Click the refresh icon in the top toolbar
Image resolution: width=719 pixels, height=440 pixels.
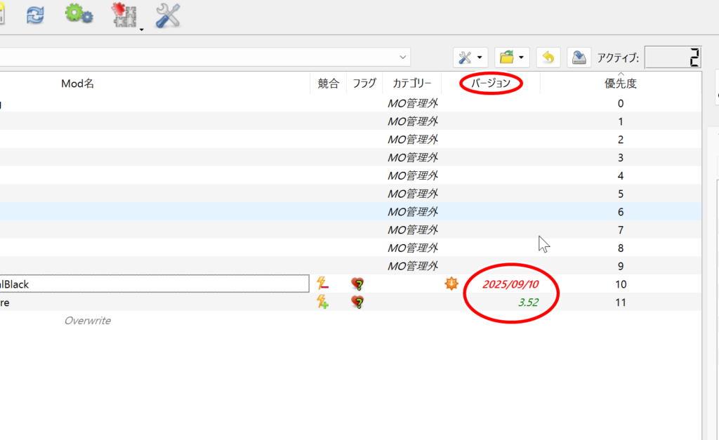click(34, 15)
